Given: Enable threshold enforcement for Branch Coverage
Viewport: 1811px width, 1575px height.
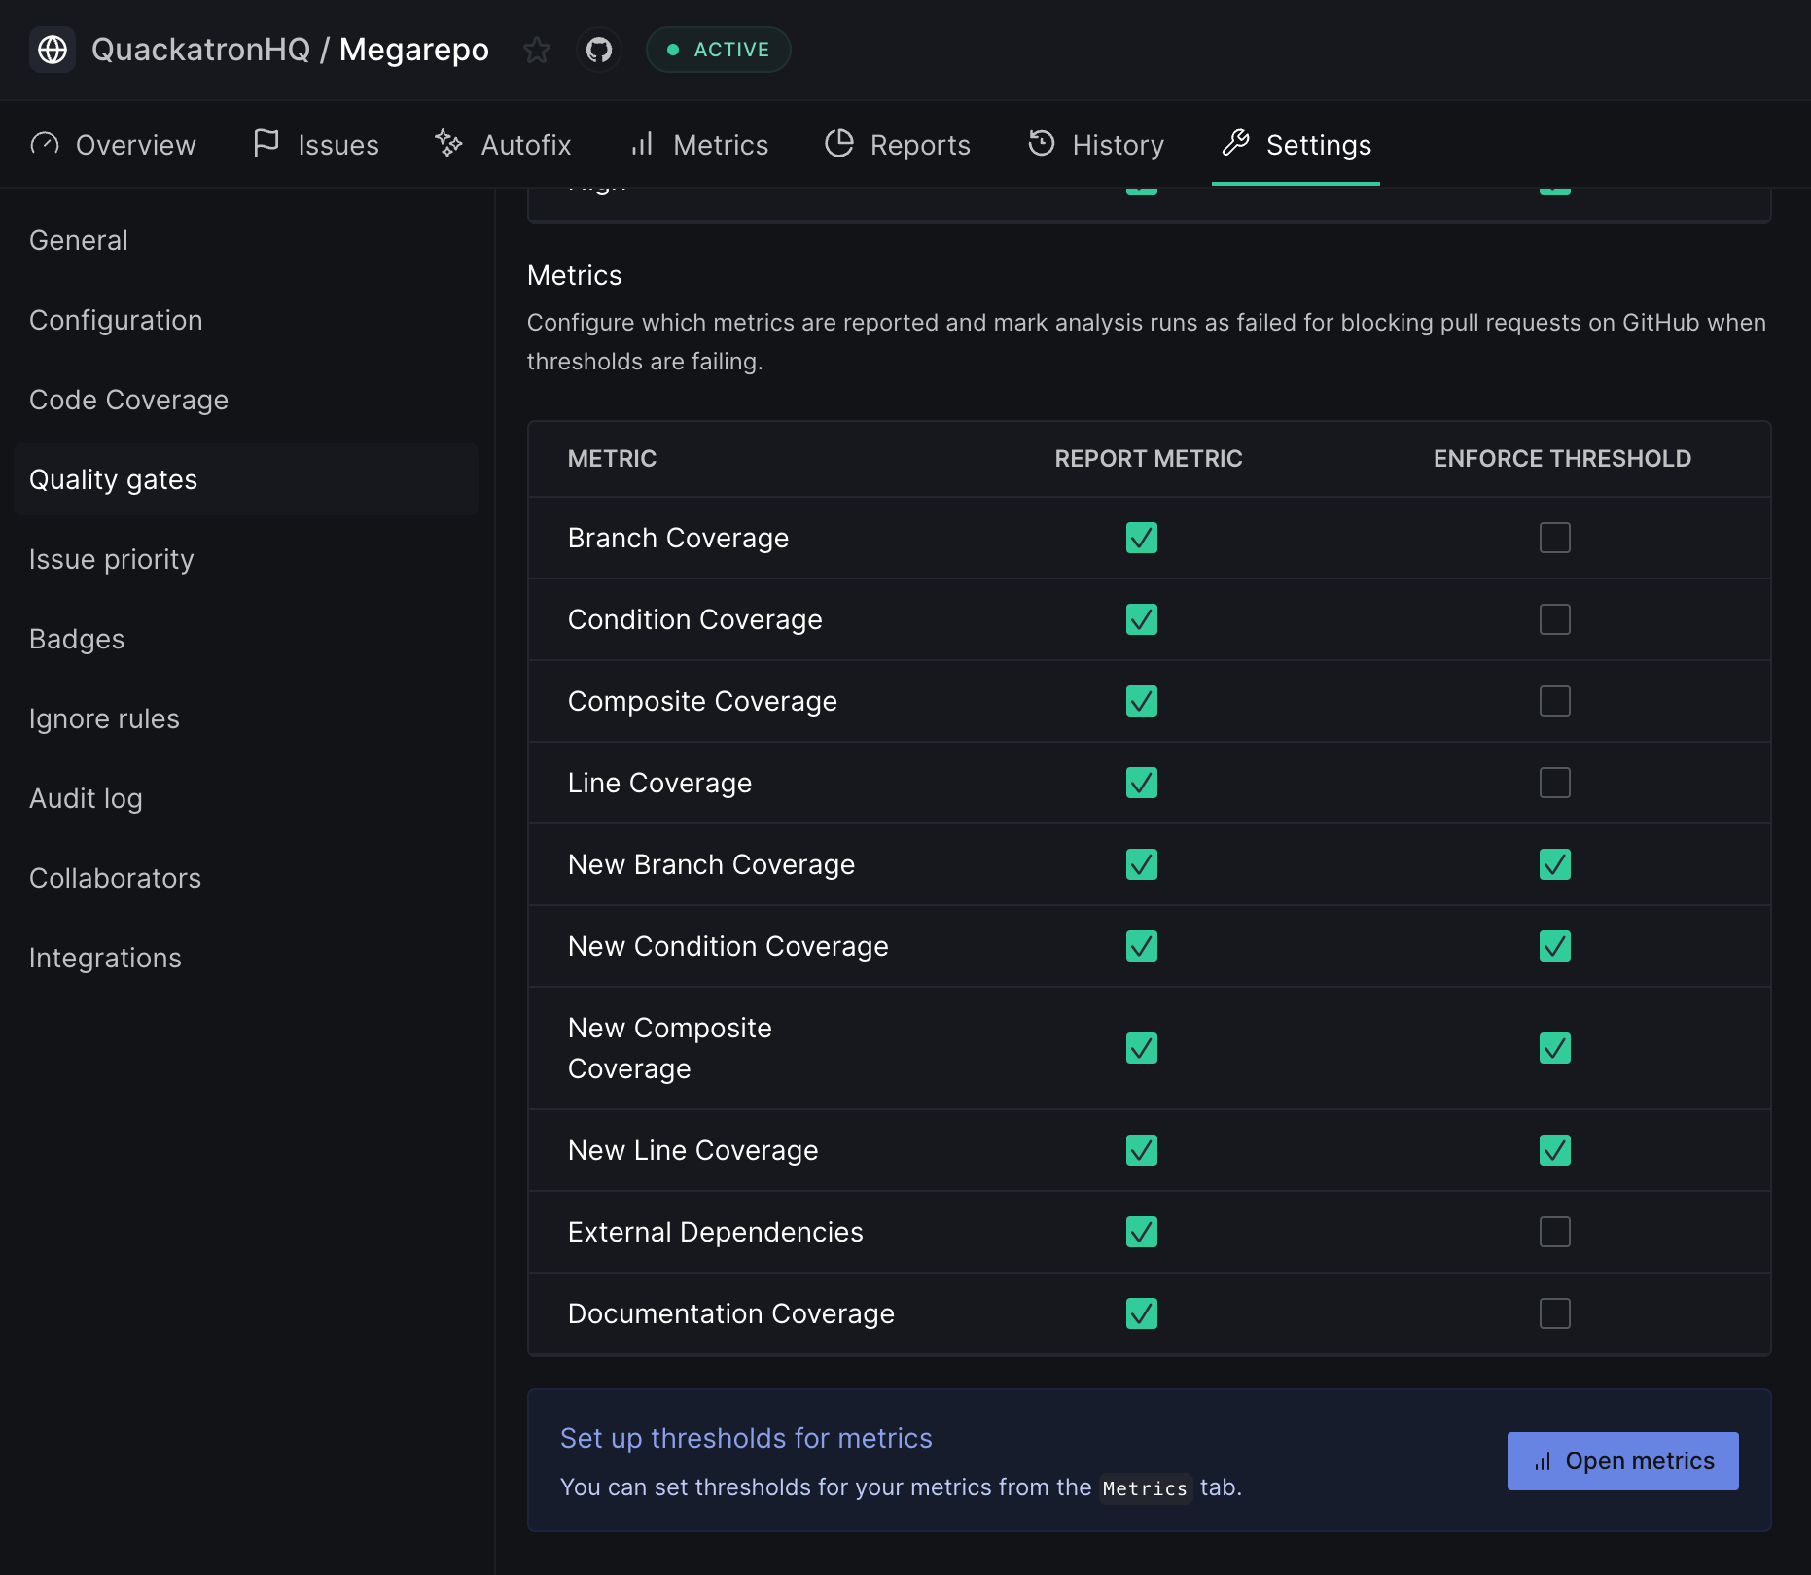Looking at the screenshot, I should (x=1554, y=538).
